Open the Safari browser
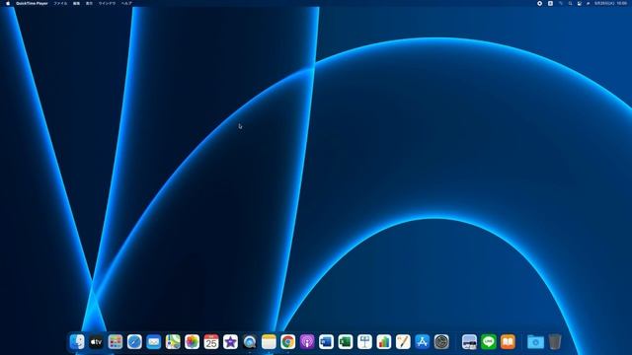Viewport: 632px width, 355px height. [134, 342]
